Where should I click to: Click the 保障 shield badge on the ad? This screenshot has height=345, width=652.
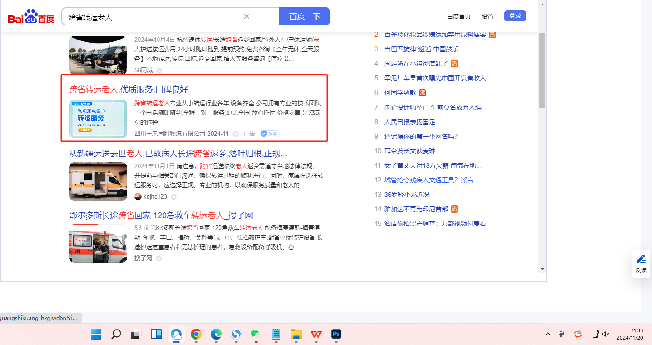click(x=270, y=134)
